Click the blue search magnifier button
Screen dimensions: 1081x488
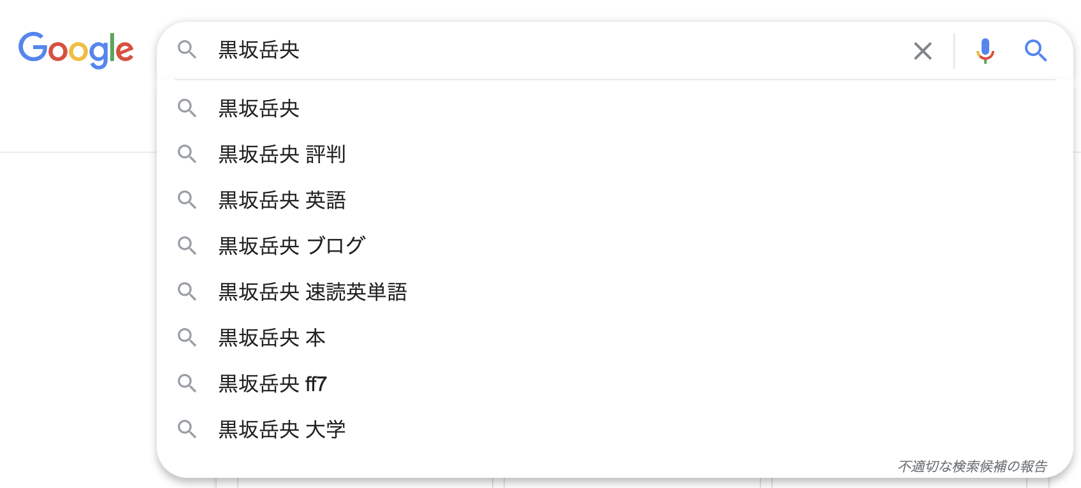[x=1036, y=50]
